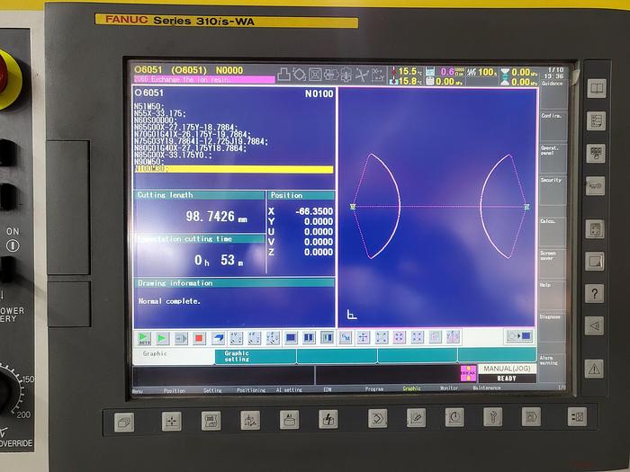The image size is (630, 472).
Task: Select Maintenance in the bottom menu
Action: [x=487, y=387]
